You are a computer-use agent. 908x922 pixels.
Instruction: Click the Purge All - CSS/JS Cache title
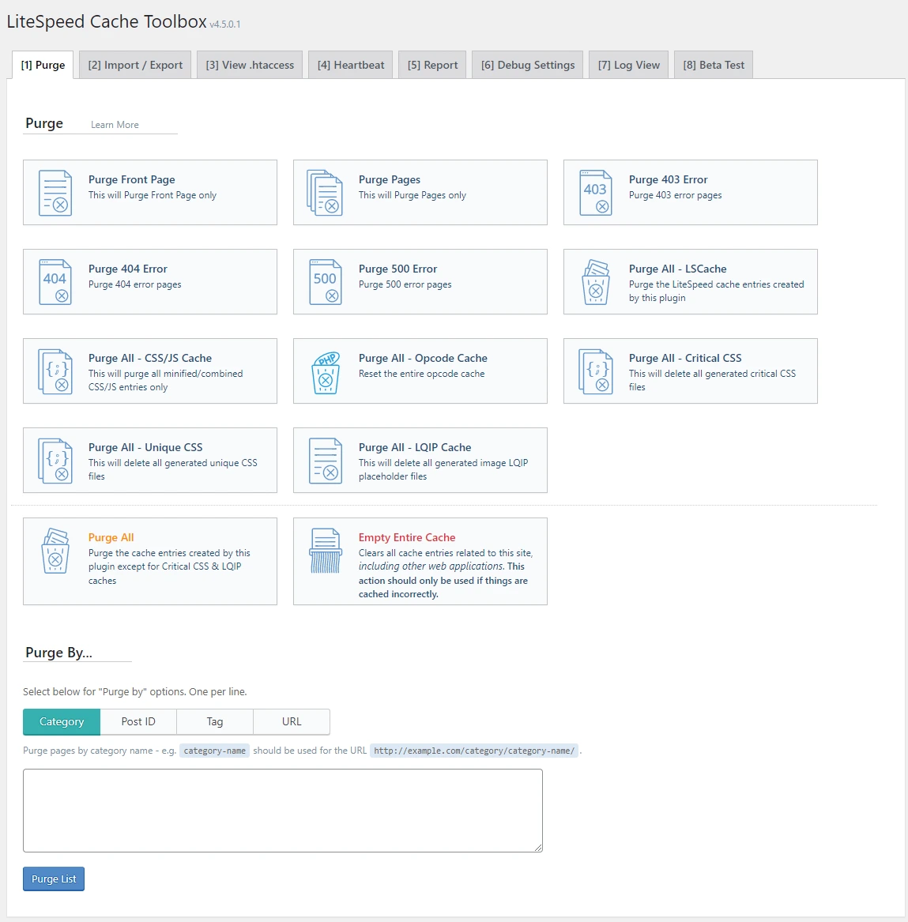[150, 358]
